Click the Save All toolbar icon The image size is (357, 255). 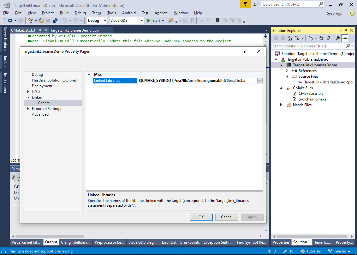[x=55, y=21]
